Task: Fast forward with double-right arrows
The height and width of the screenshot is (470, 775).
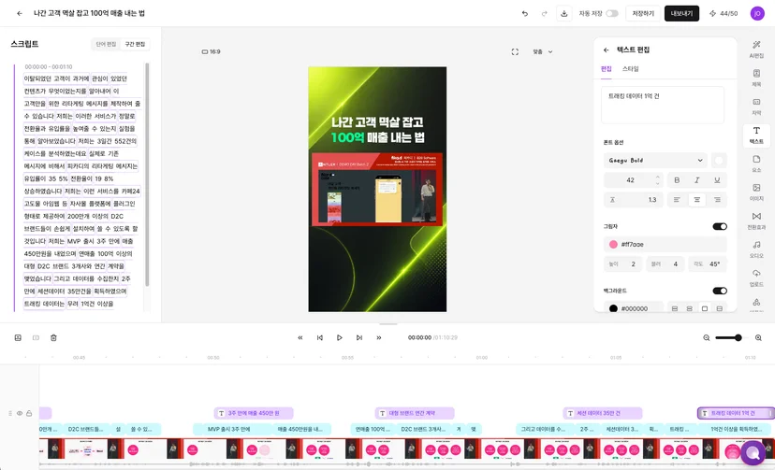Action: 379,338
